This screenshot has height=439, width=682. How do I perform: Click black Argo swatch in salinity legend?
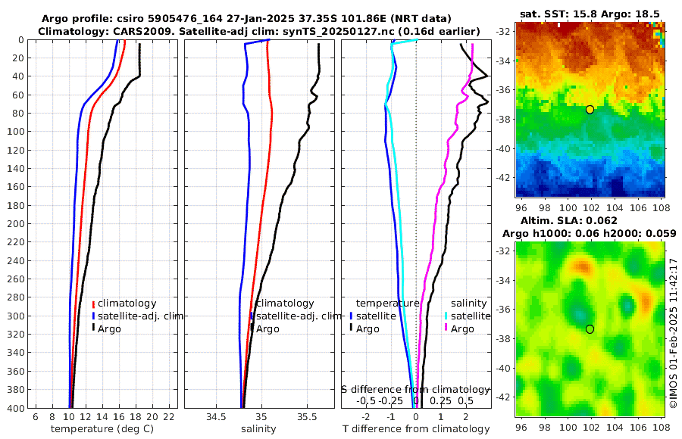252,328
